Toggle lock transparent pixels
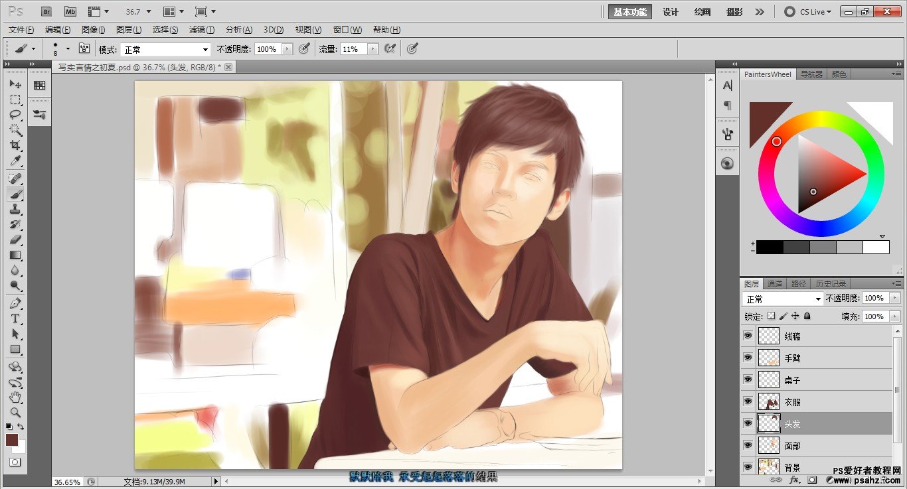The width and height of the screenshot is (907, 489). point(771,316)
